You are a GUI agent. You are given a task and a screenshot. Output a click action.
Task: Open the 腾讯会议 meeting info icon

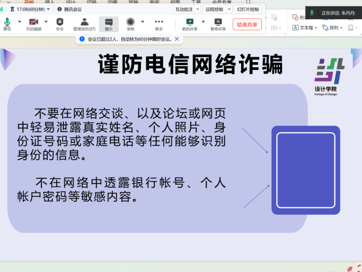[59, 9]
